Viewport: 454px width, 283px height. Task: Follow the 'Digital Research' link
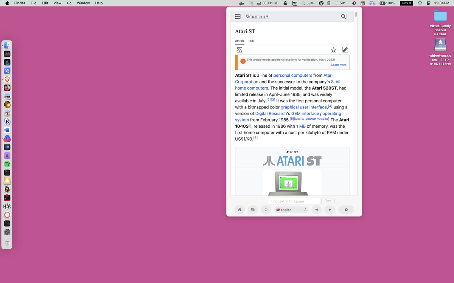(x=271, y=113)
